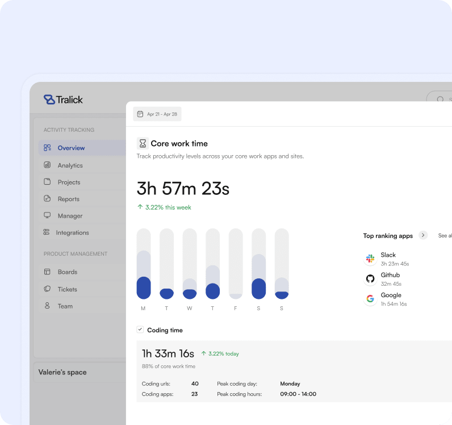Screen dimensions: 452x425
Task: Uncheck the Coding time checkbox
Action: (x=140, y=330)
